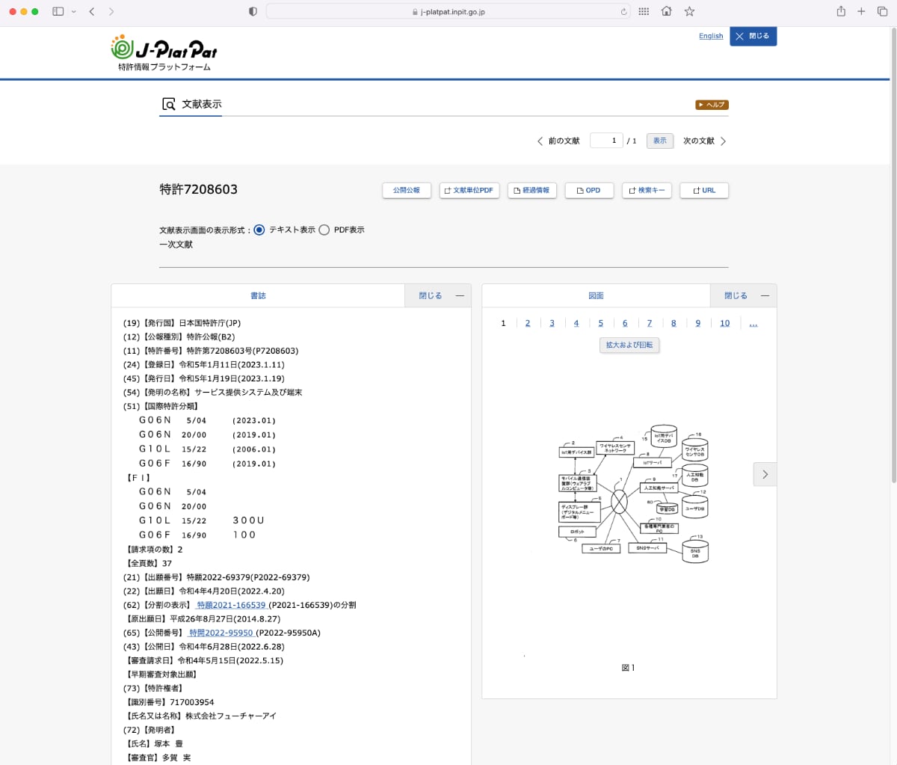
Task: Click the 経過情報 button
Action: 532,191
